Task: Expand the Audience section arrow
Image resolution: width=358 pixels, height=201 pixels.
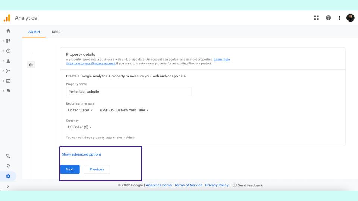Action: [x=3, y=61]
